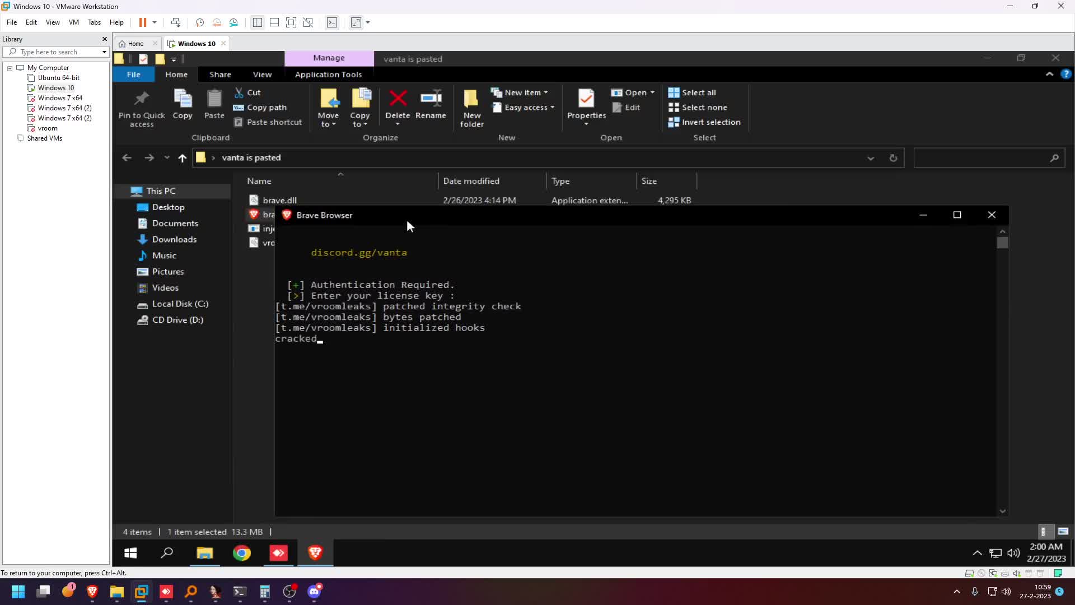
Task: Open the VM menu in menu bar
Action: (x=73, y=22)
